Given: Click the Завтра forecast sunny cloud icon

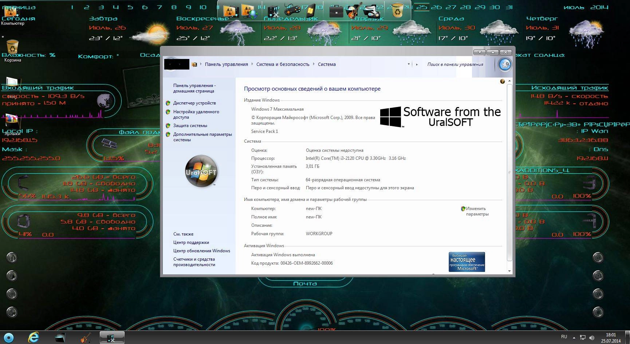Looking at the screenshot, I should coord(150,33).
